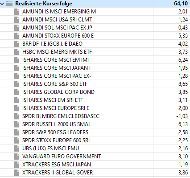Click value 2,16 for UBS (LUX) FS MSCI EMU
Screen dimensions: 190x178
[183, 148]
